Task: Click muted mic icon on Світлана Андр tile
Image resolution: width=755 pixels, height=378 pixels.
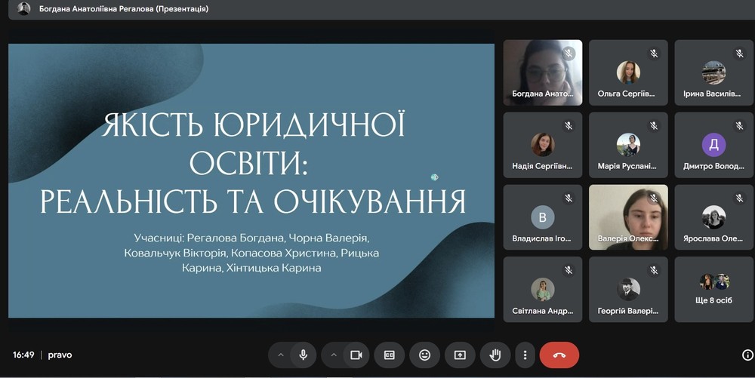Action: click(x=569, y=270)
